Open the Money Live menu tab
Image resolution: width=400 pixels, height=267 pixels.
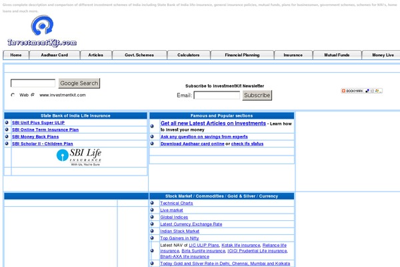382,55
